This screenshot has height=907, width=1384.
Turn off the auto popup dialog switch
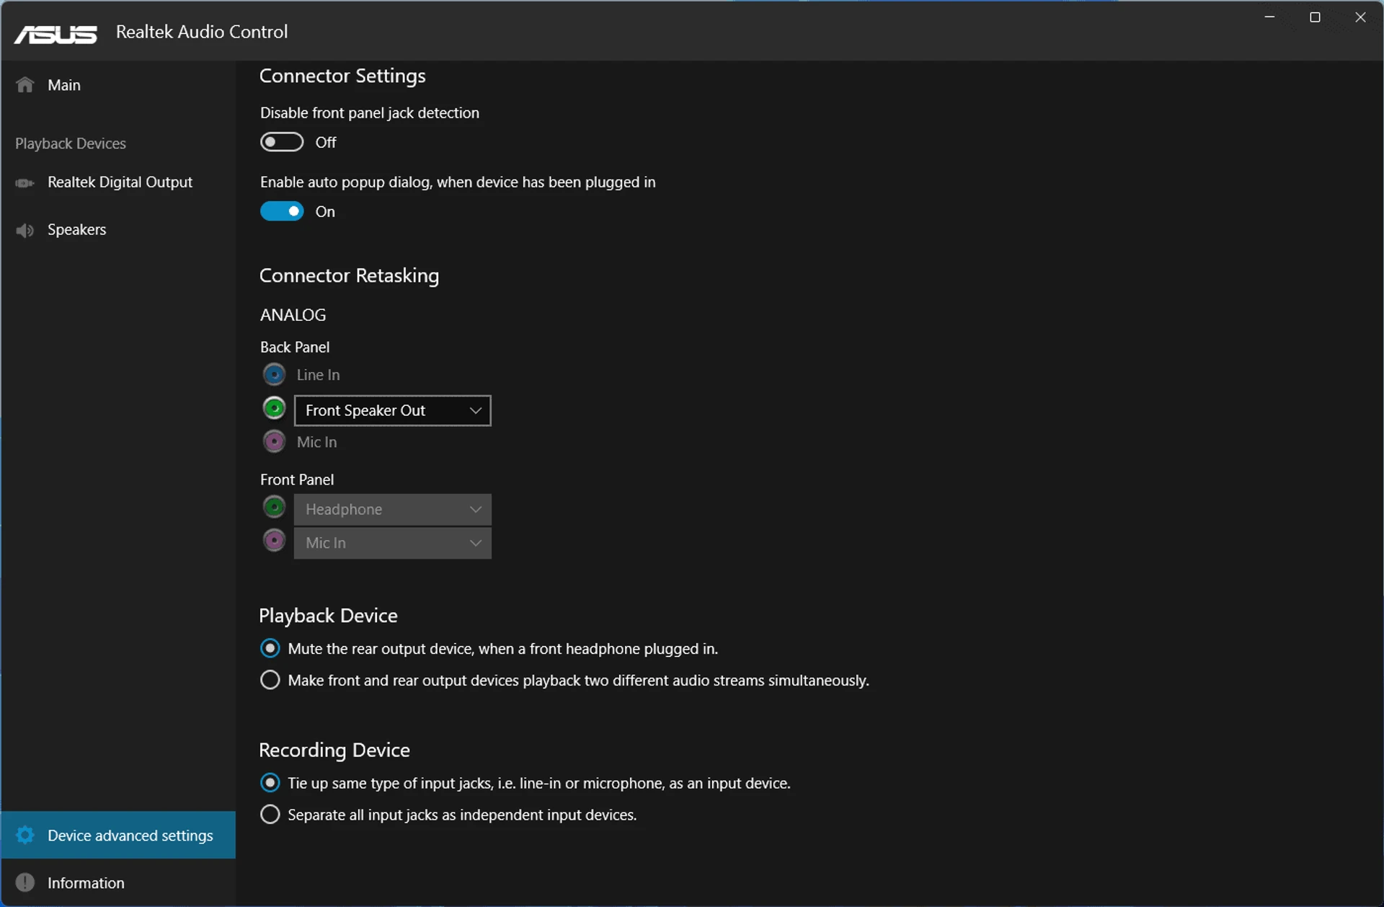[282, 211]
